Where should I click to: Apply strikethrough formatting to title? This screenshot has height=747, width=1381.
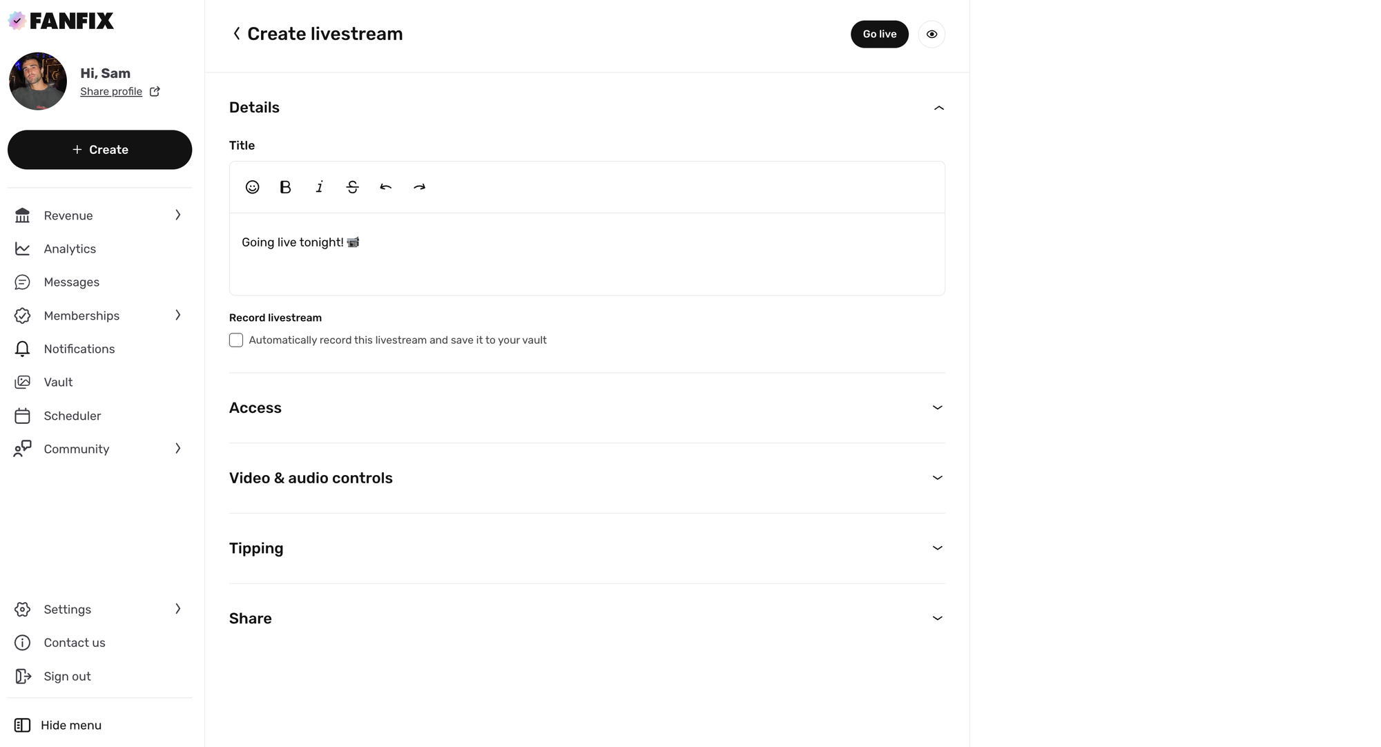(x=352, y=187)
